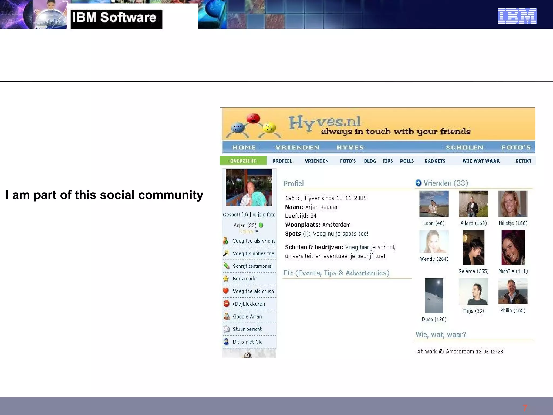
Task: Click the heart icon beside Voeg toe als crush
Action: coord(226,291)
